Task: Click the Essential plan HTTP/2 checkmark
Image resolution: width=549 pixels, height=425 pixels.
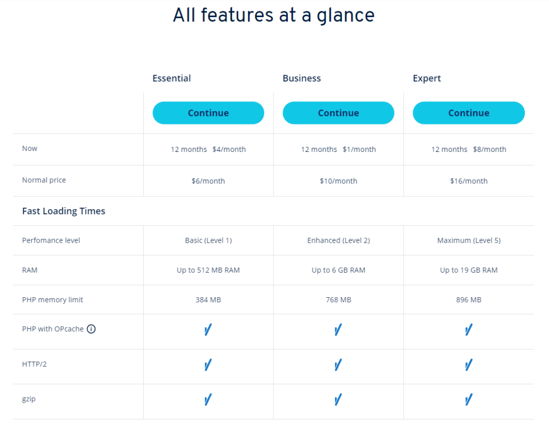Action: coord(208,365)
